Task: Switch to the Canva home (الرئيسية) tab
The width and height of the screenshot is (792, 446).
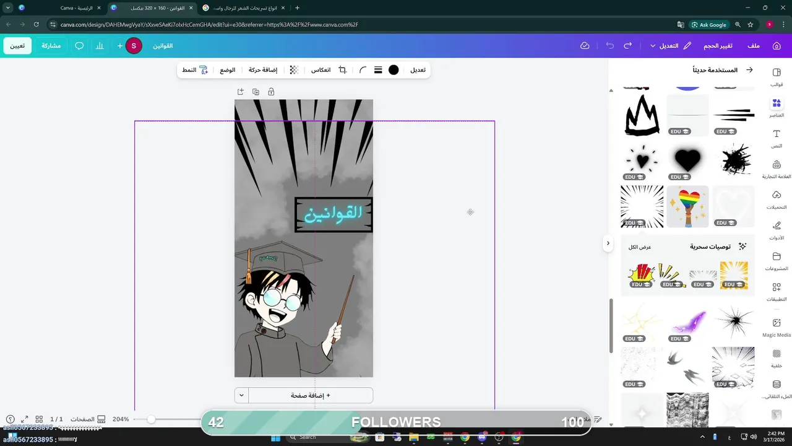Action: pyautogui.click(x=59, y=8)
